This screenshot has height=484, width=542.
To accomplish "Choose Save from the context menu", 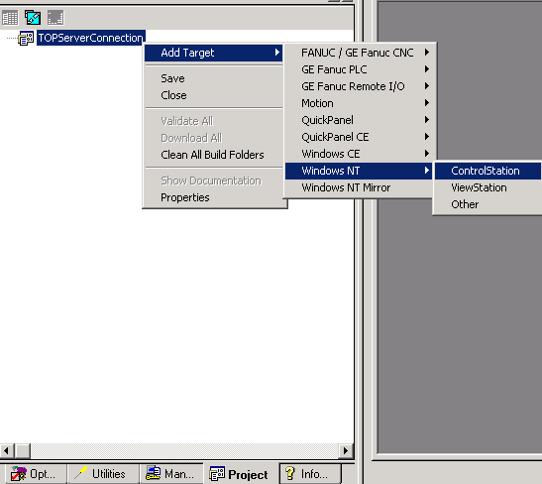I will pos(214,78).
